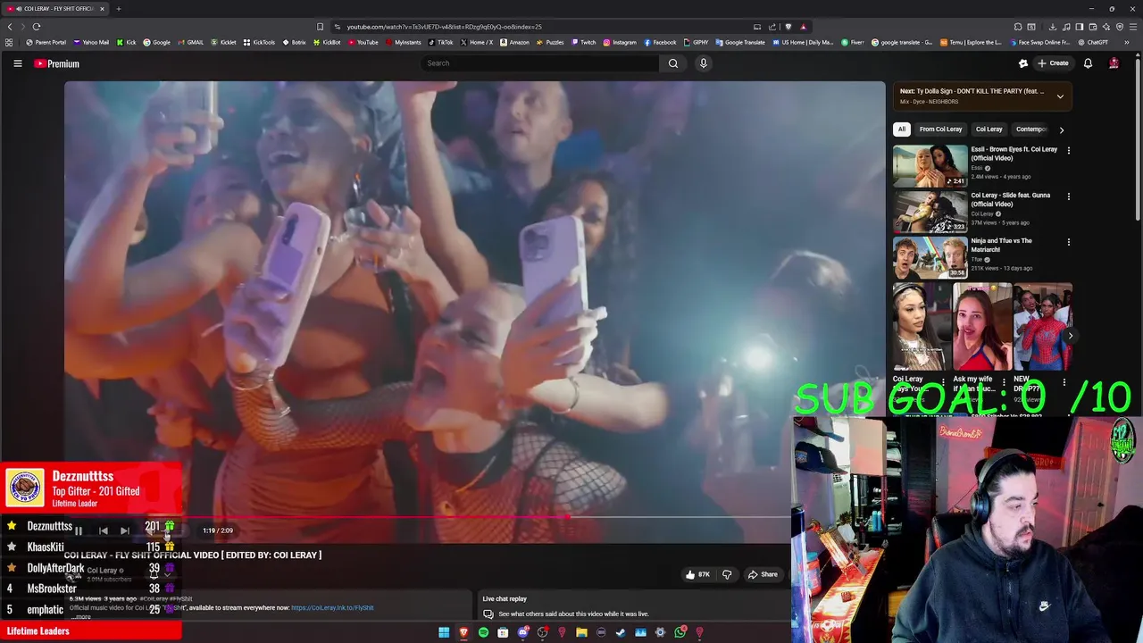The width and height of the screenshot is (1143, 643).
Task: Open Discord from taskbar
Action: [522, 632]
